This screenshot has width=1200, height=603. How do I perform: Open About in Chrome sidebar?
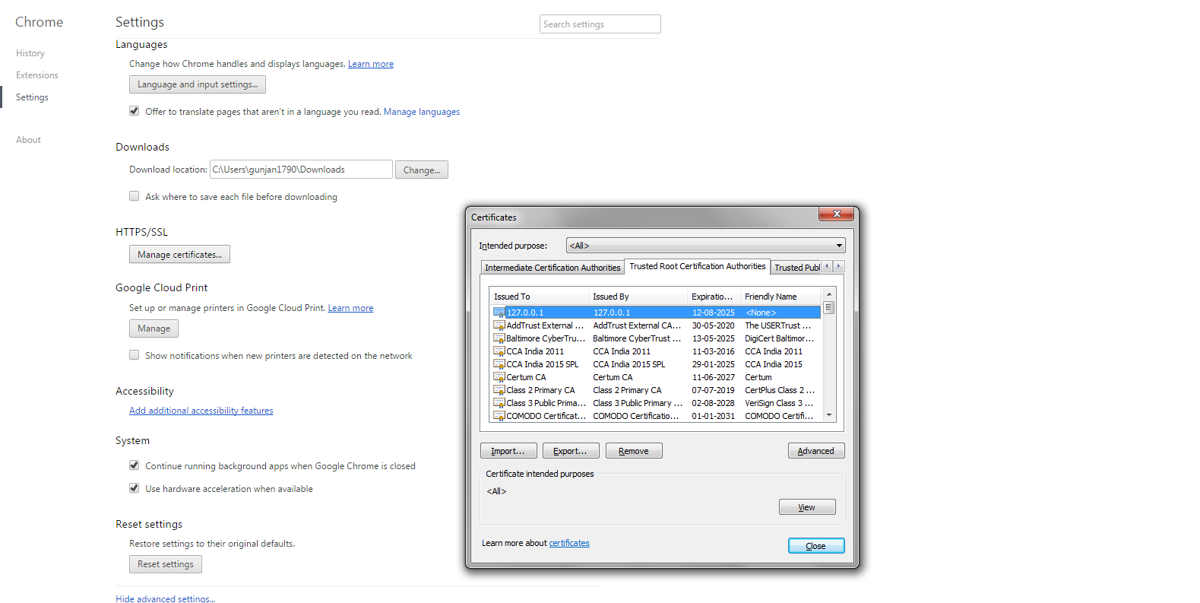(28, 140)
